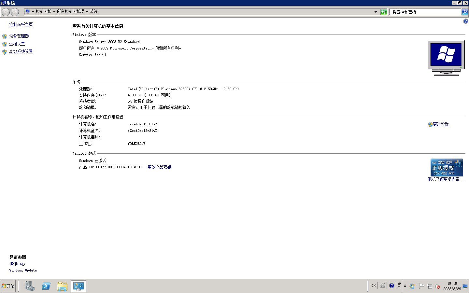The image size is (469, 293).
Task: Open the Action Center flag in system tray
Action: [421, 286]
